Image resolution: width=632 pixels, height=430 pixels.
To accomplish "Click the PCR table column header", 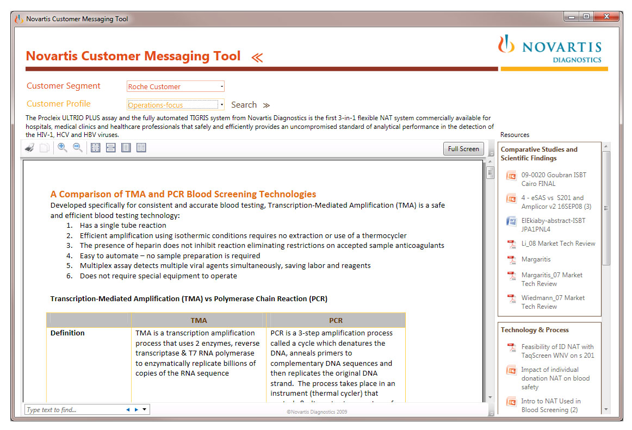I will point(336,320).
